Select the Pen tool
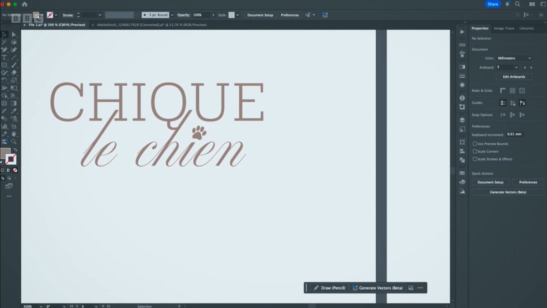Screen dimensions: 547x308 tap(5, 50)
